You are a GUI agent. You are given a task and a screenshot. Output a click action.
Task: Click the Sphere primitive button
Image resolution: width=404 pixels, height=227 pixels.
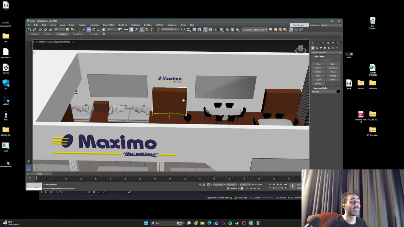click(318, 68)
